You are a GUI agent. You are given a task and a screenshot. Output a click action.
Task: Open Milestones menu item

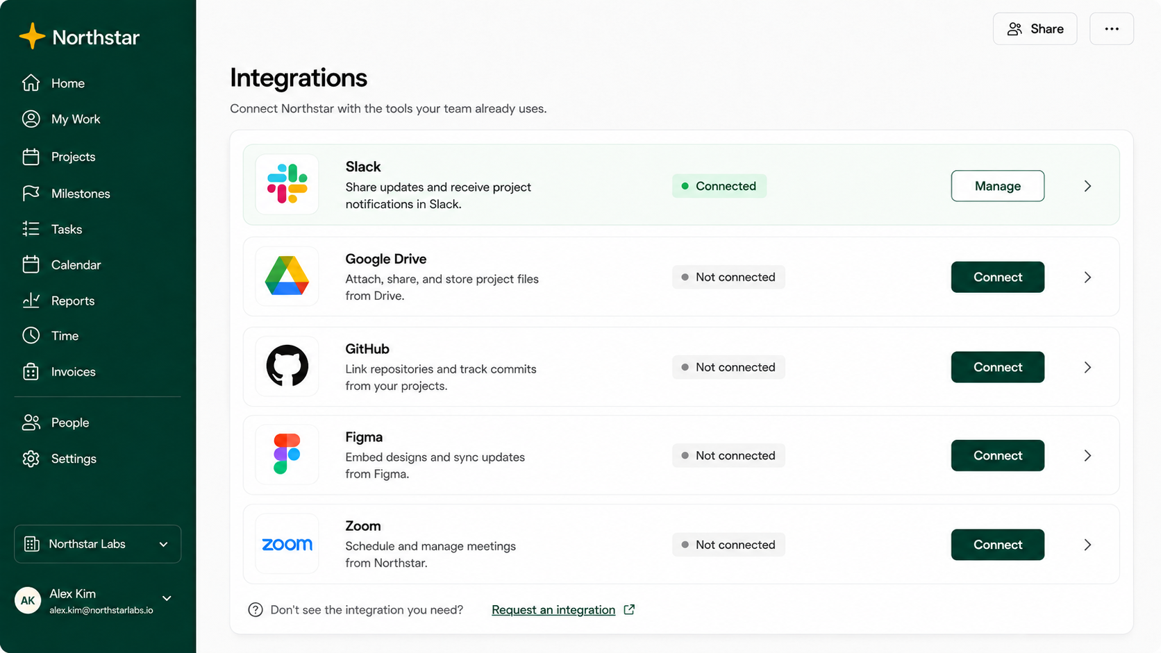click(x=81, y=194)
